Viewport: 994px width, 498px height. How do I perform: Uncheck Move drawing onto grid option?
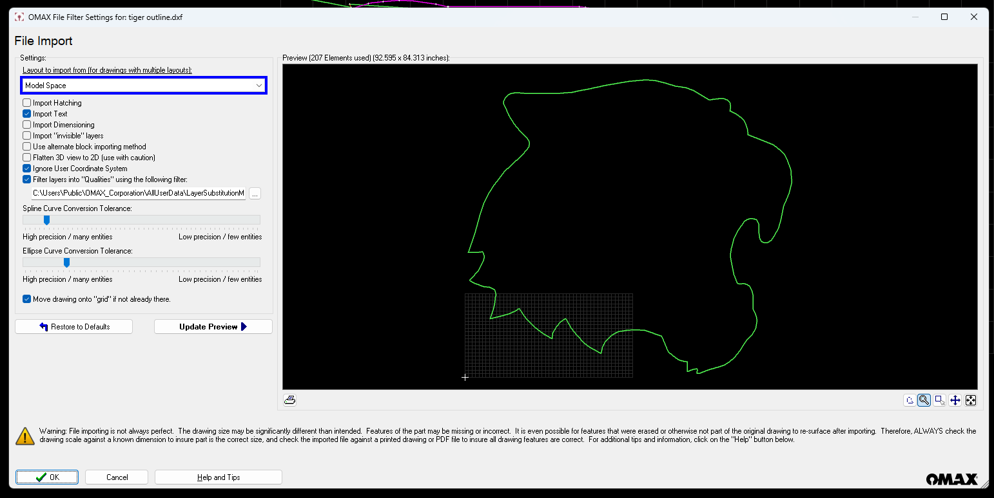(x=27, y=299)
